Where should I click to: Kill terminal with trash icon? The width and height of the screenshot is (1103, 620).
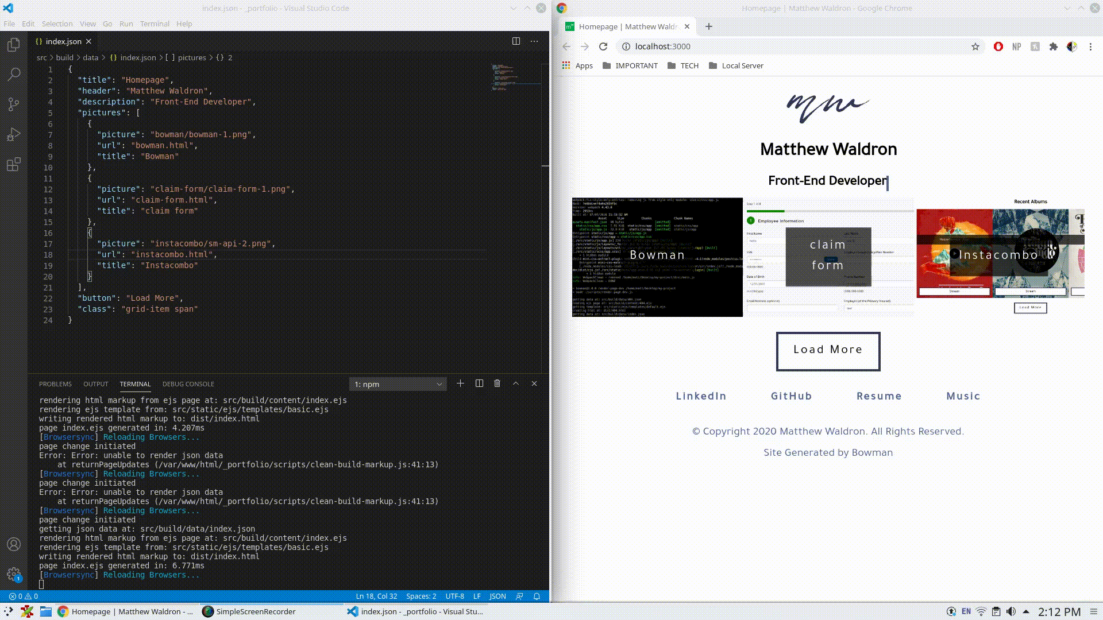tap(497, 383)
